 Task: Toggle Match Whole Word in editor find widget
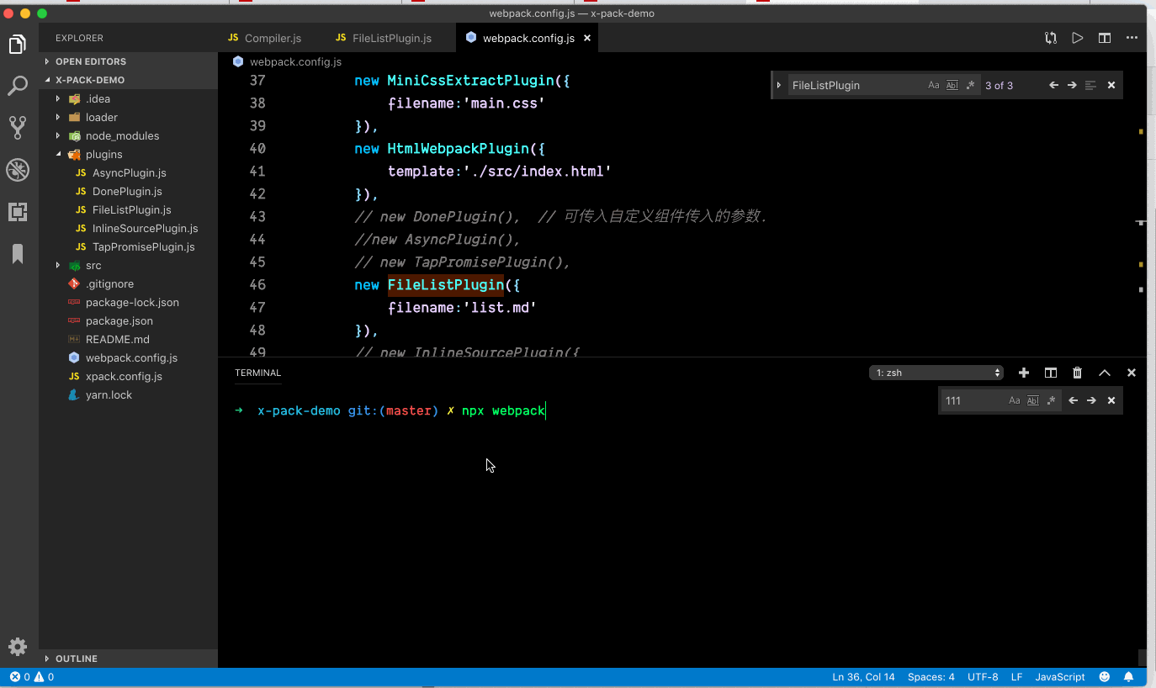(952, 85)
